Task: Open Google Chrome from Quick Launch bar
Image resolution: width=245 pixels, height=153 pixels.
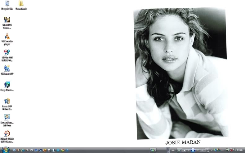Action: point(63,150)
